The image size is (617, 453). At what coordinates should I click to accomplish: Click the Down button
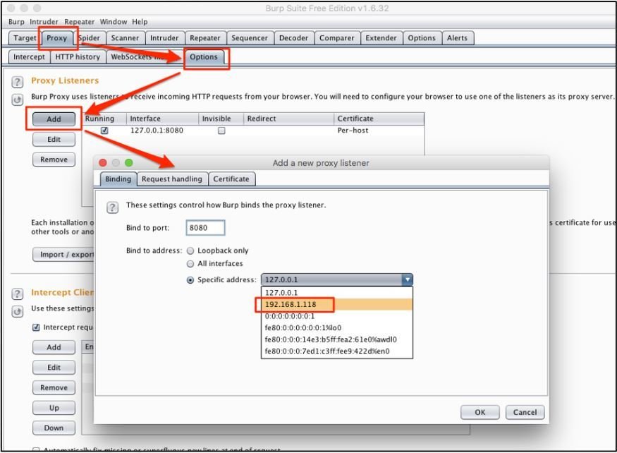pyautogui.click(x=54, y=428)
